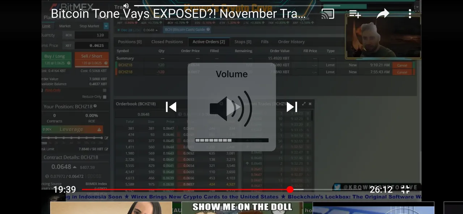Image resolution: width=463 pixels, height=214 pixels.
Task: Tap the video title 'Bitcoin Tone Vays EXPOSED'
Action: click(x=178, y=14)
